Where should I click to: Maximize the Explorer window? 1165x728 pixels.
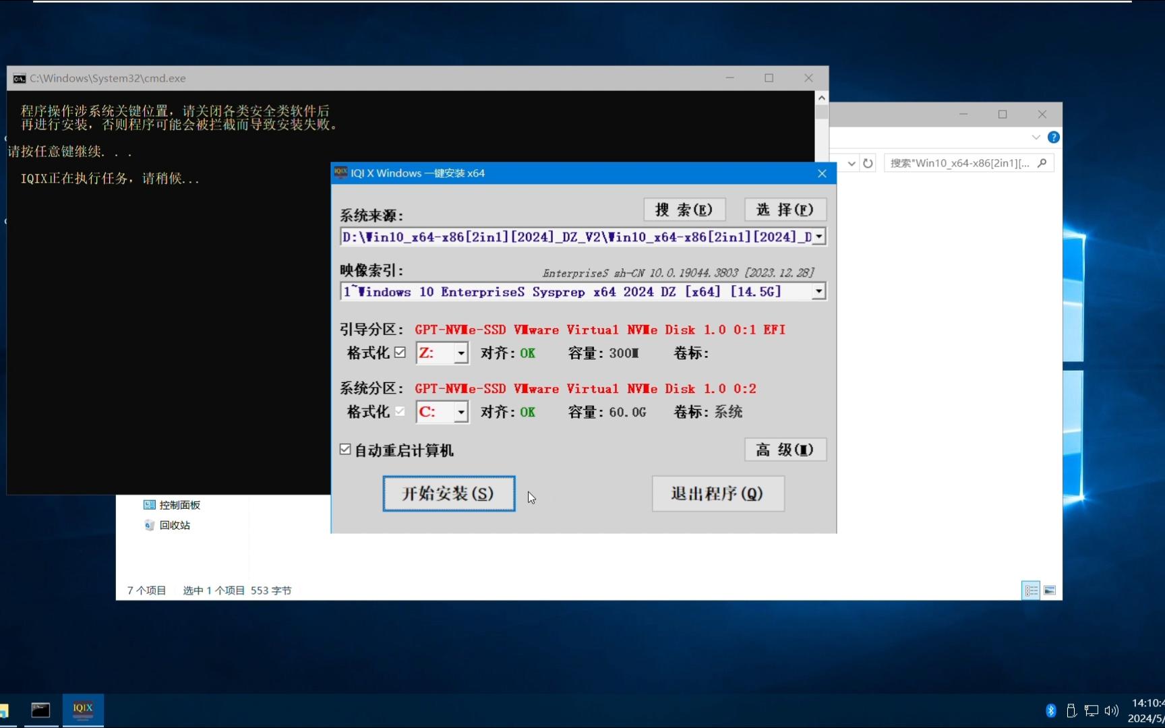1003,115
